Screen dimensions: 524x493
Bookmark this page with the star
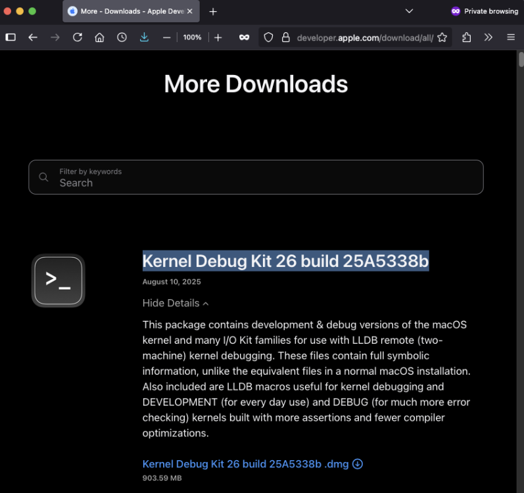[442, 37]
